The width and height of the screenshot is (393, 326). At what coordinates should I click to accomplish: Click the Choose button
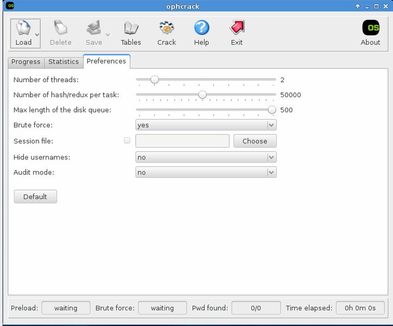tap(255, 141)
